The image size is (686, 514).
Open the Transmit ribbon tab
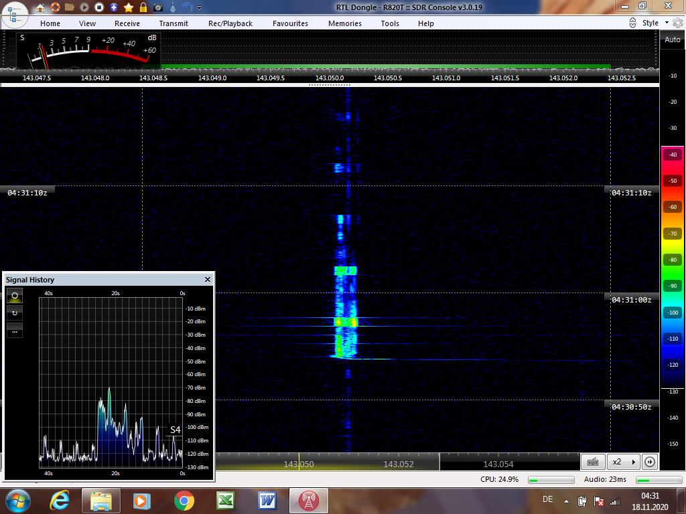click(x=174, y=23)
